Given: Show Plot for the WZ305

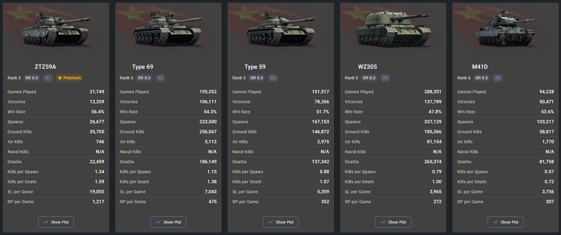Looking at the screenshot, I should (393, 222).
